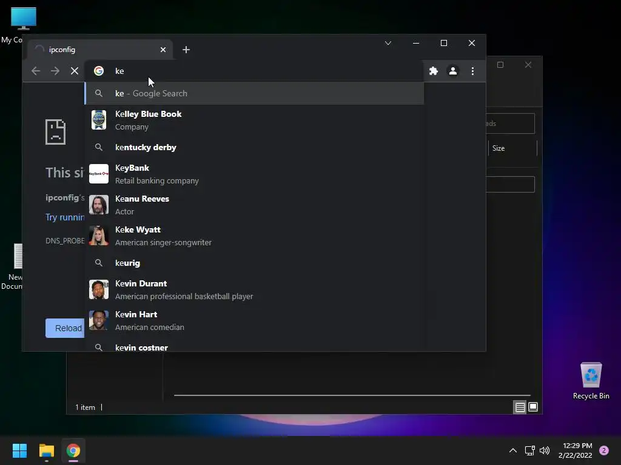Screen dimensions: 621x465
Task: Click the Kelley Blue Book logo thumbnail
Action: click(99, 120)
